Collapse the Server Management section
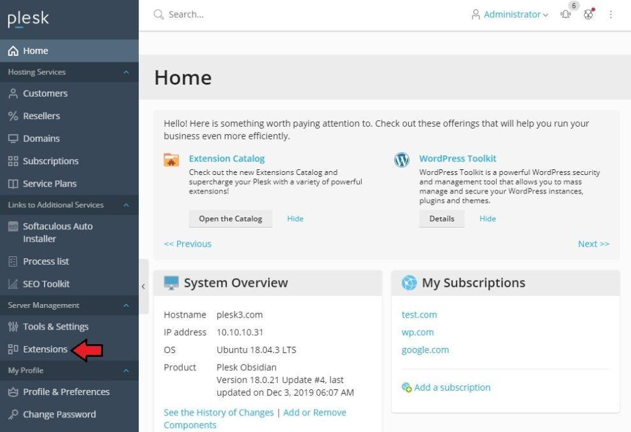 tap(126, 305)
